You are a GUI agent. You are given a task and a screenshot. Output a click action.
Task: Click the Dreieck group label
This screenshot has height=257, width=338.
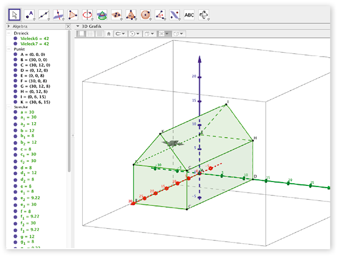pos(21,33)
